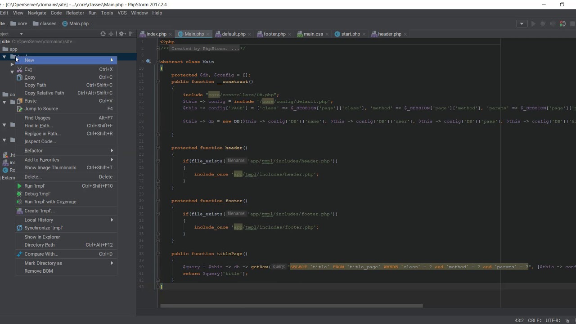Close the header.php editor tab
This screenshot has height=324, width=576.
405,34
